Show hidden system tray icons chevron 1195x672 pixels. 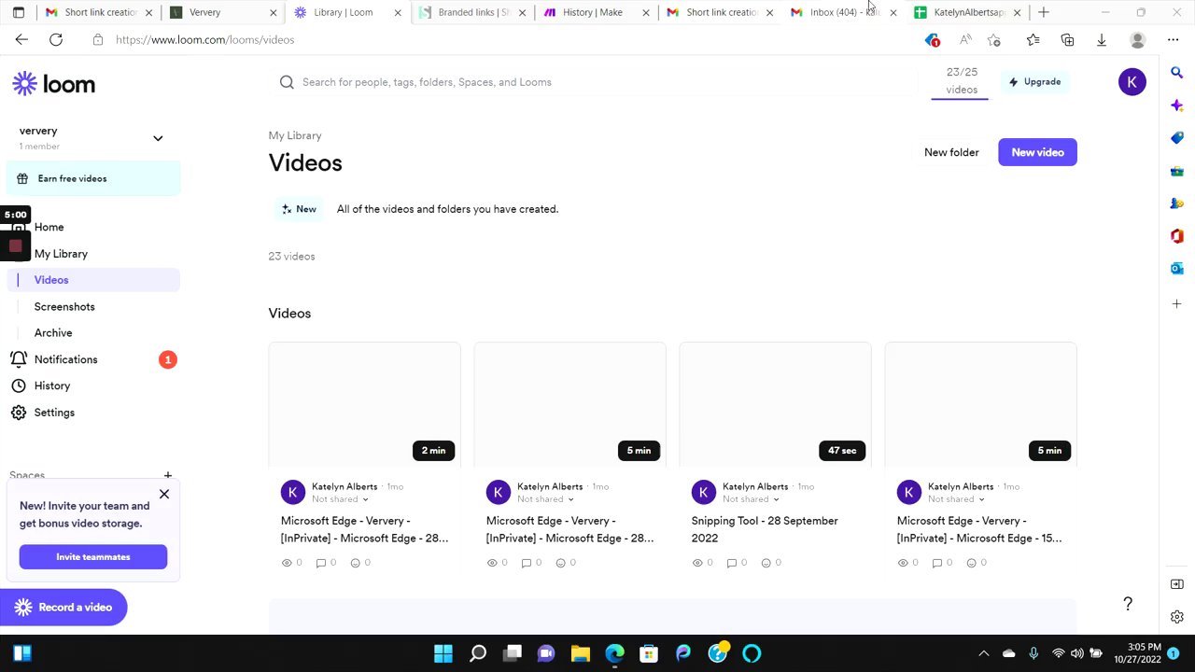pyautogui.click(x=983, y=653)
